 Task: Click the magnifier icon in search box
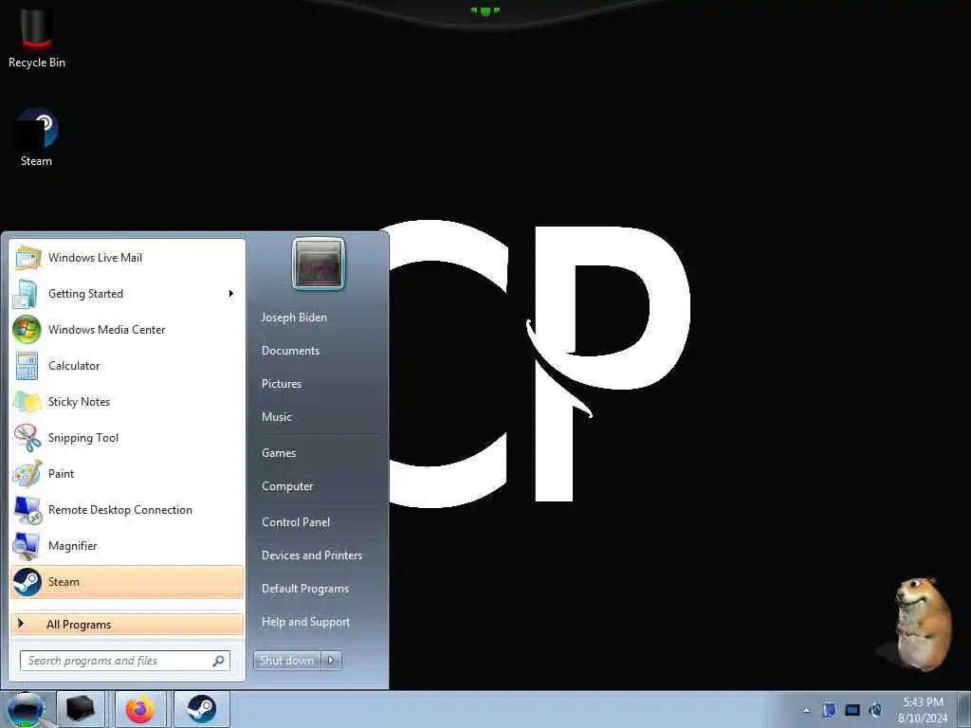coord(219,661)
